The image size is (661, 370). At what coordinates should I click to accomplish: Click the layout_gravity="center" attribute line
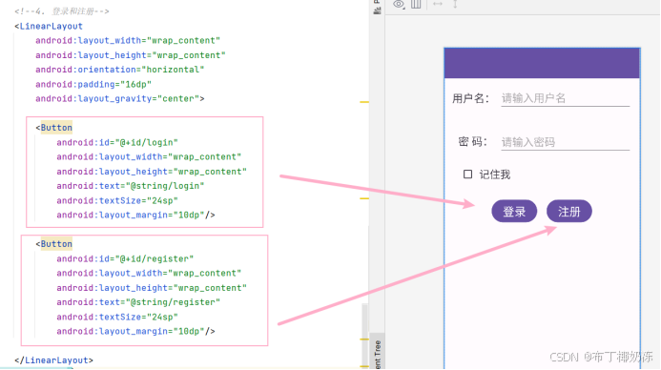point(120,98)
